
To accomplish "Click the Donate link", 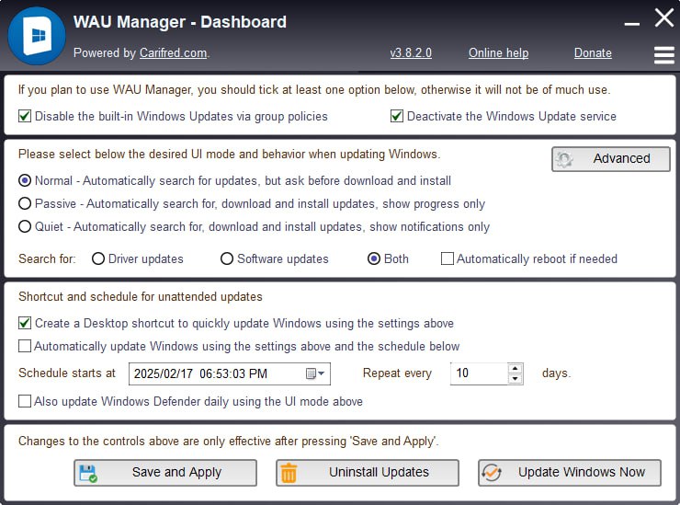I will pos(593,53).
